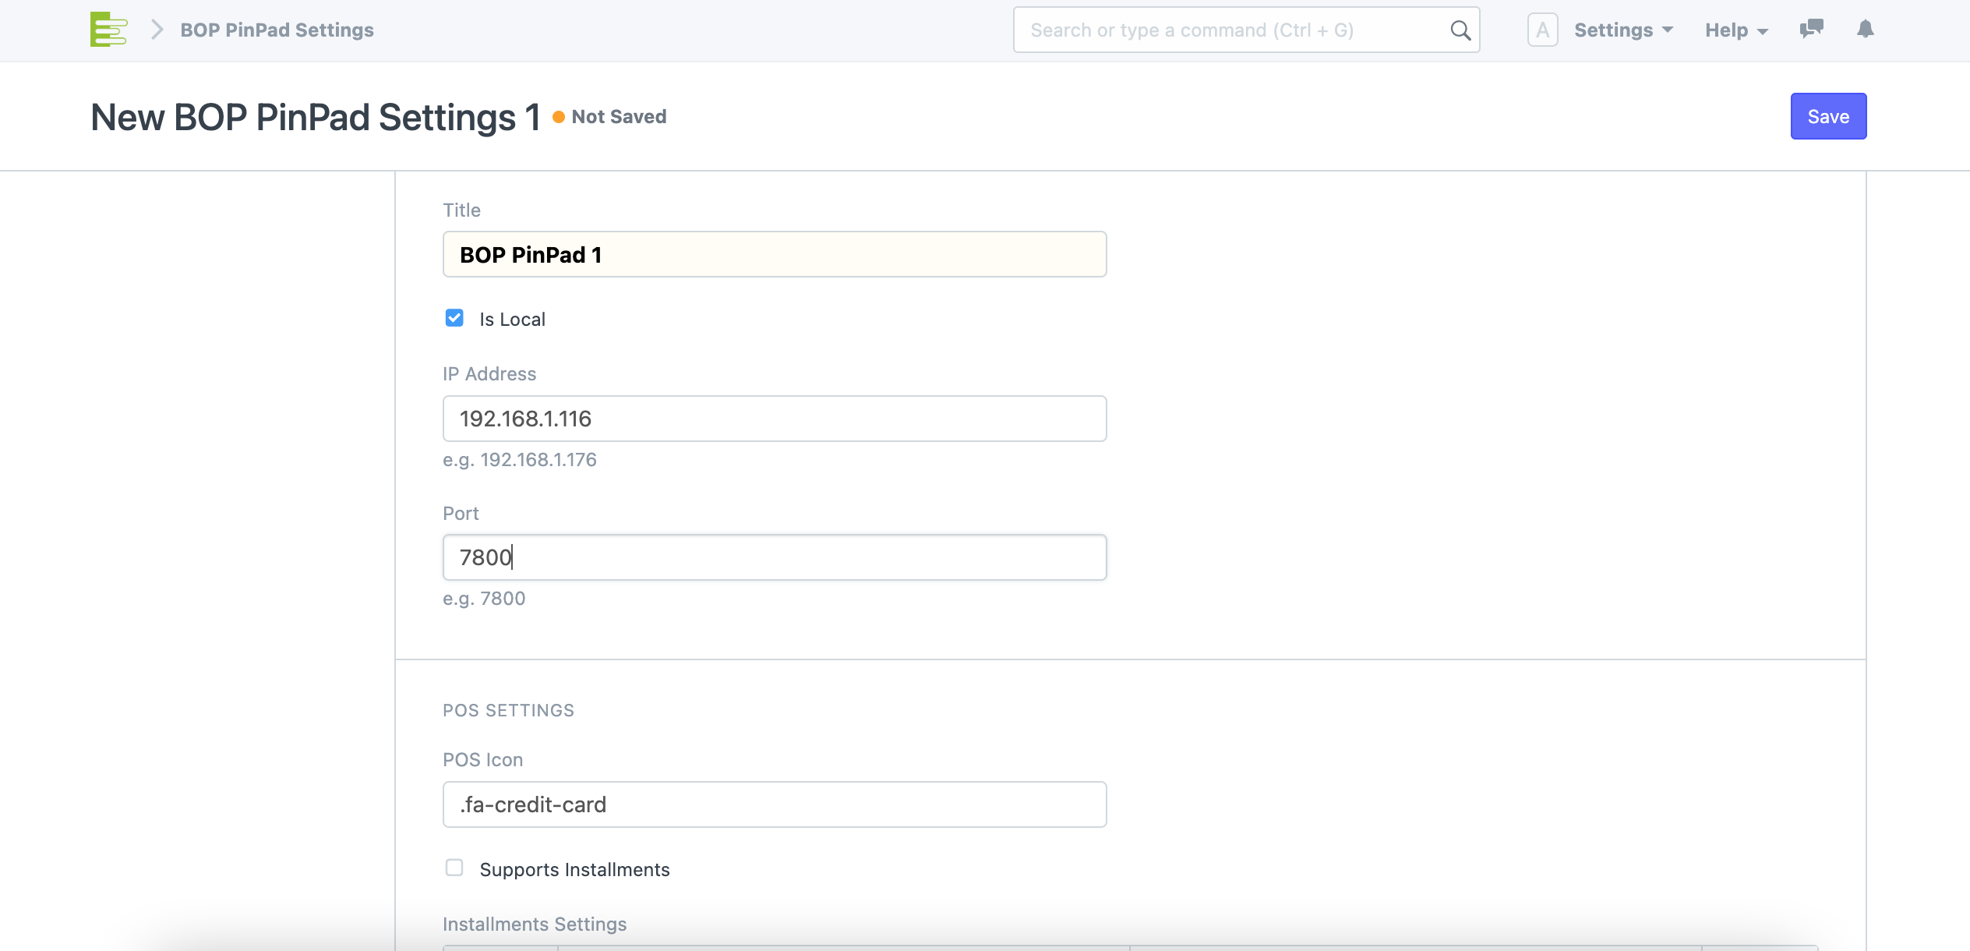Click the POS SETTINGS section heading
This screenshot has height=951, width=1970.
coord(508,710)
